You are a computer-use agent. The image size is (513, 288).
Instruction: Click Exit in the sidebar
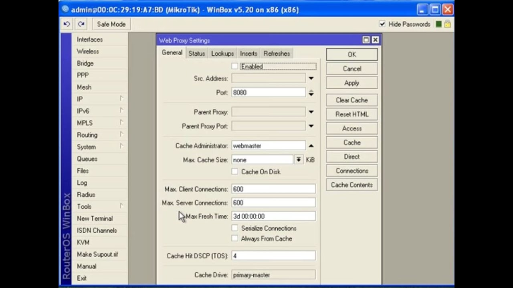click(x=81, y=278)
